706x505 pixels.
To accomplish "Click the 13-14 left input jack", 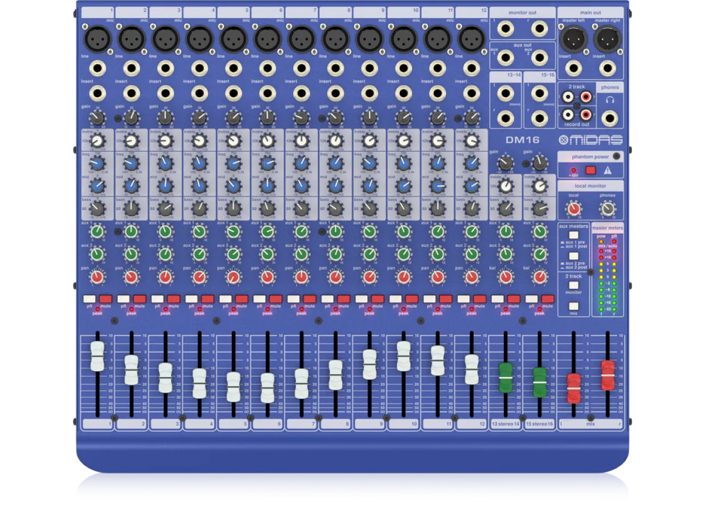I will 506,93.
